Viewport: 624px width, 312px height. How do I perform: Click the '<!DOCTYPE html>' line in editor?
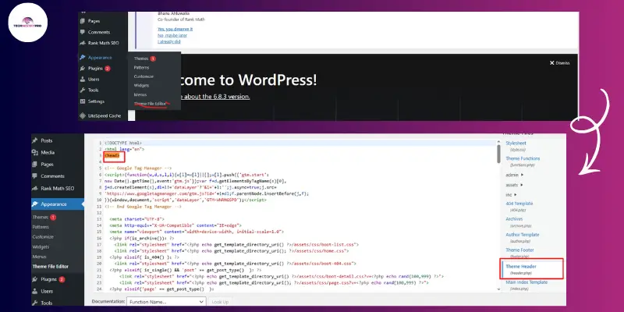click(x=123, y=143)
